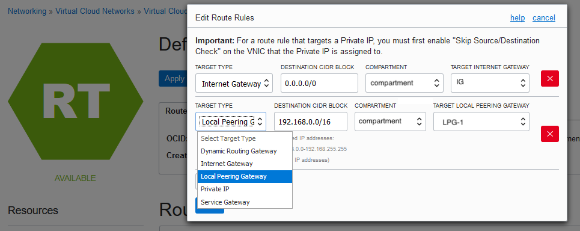580x231 pixels.
Task: Open the help link in dialog
Action: [517, 18]
